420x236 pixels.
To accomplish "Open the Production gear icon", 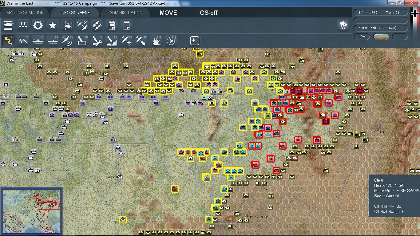I will pos(38,25).
